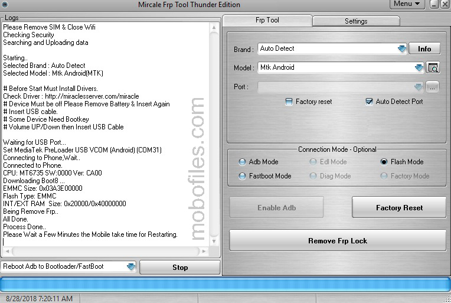451x303 pixels.
Task: Expand the Port dropdown arrow
Action: 419,87
